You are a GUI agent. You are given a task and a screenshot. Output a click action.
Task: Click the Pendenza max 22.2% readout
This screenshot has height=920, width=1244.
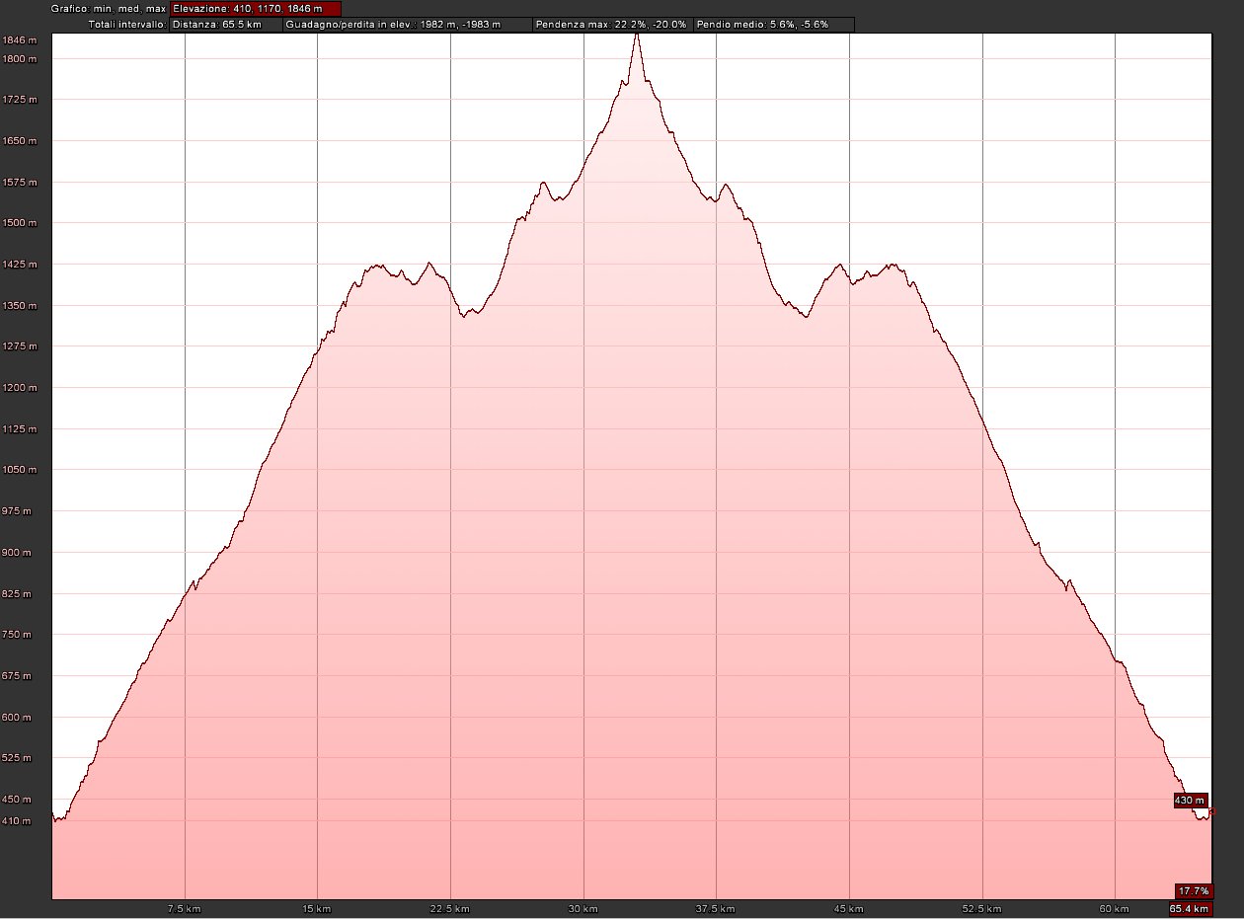point(611,24)
